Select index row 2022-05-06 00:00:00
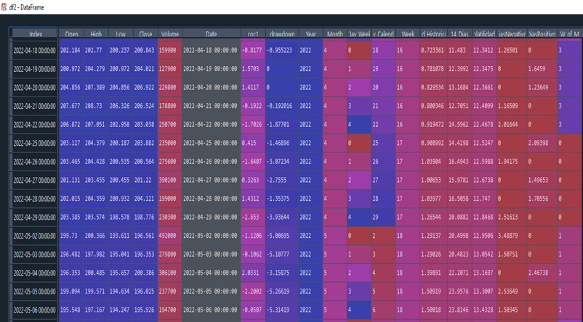 tap(34, 310)
